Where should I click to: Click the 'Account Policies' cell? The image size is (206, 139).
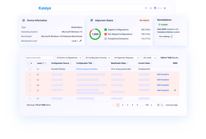point(58,69)
